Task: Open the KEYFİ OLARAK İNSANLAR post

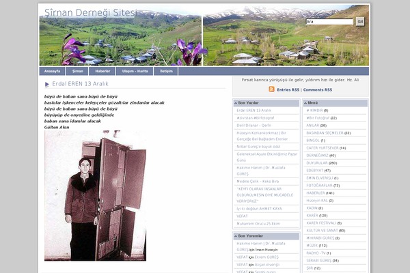Action: 264,195
